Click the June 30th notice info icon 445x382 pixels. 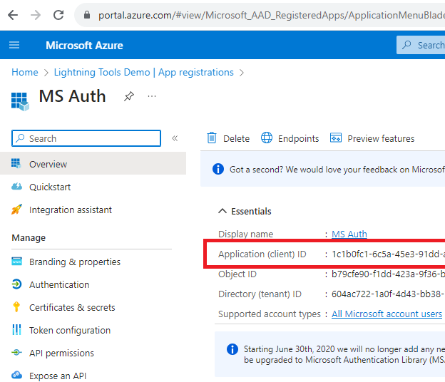coord(232,349)
